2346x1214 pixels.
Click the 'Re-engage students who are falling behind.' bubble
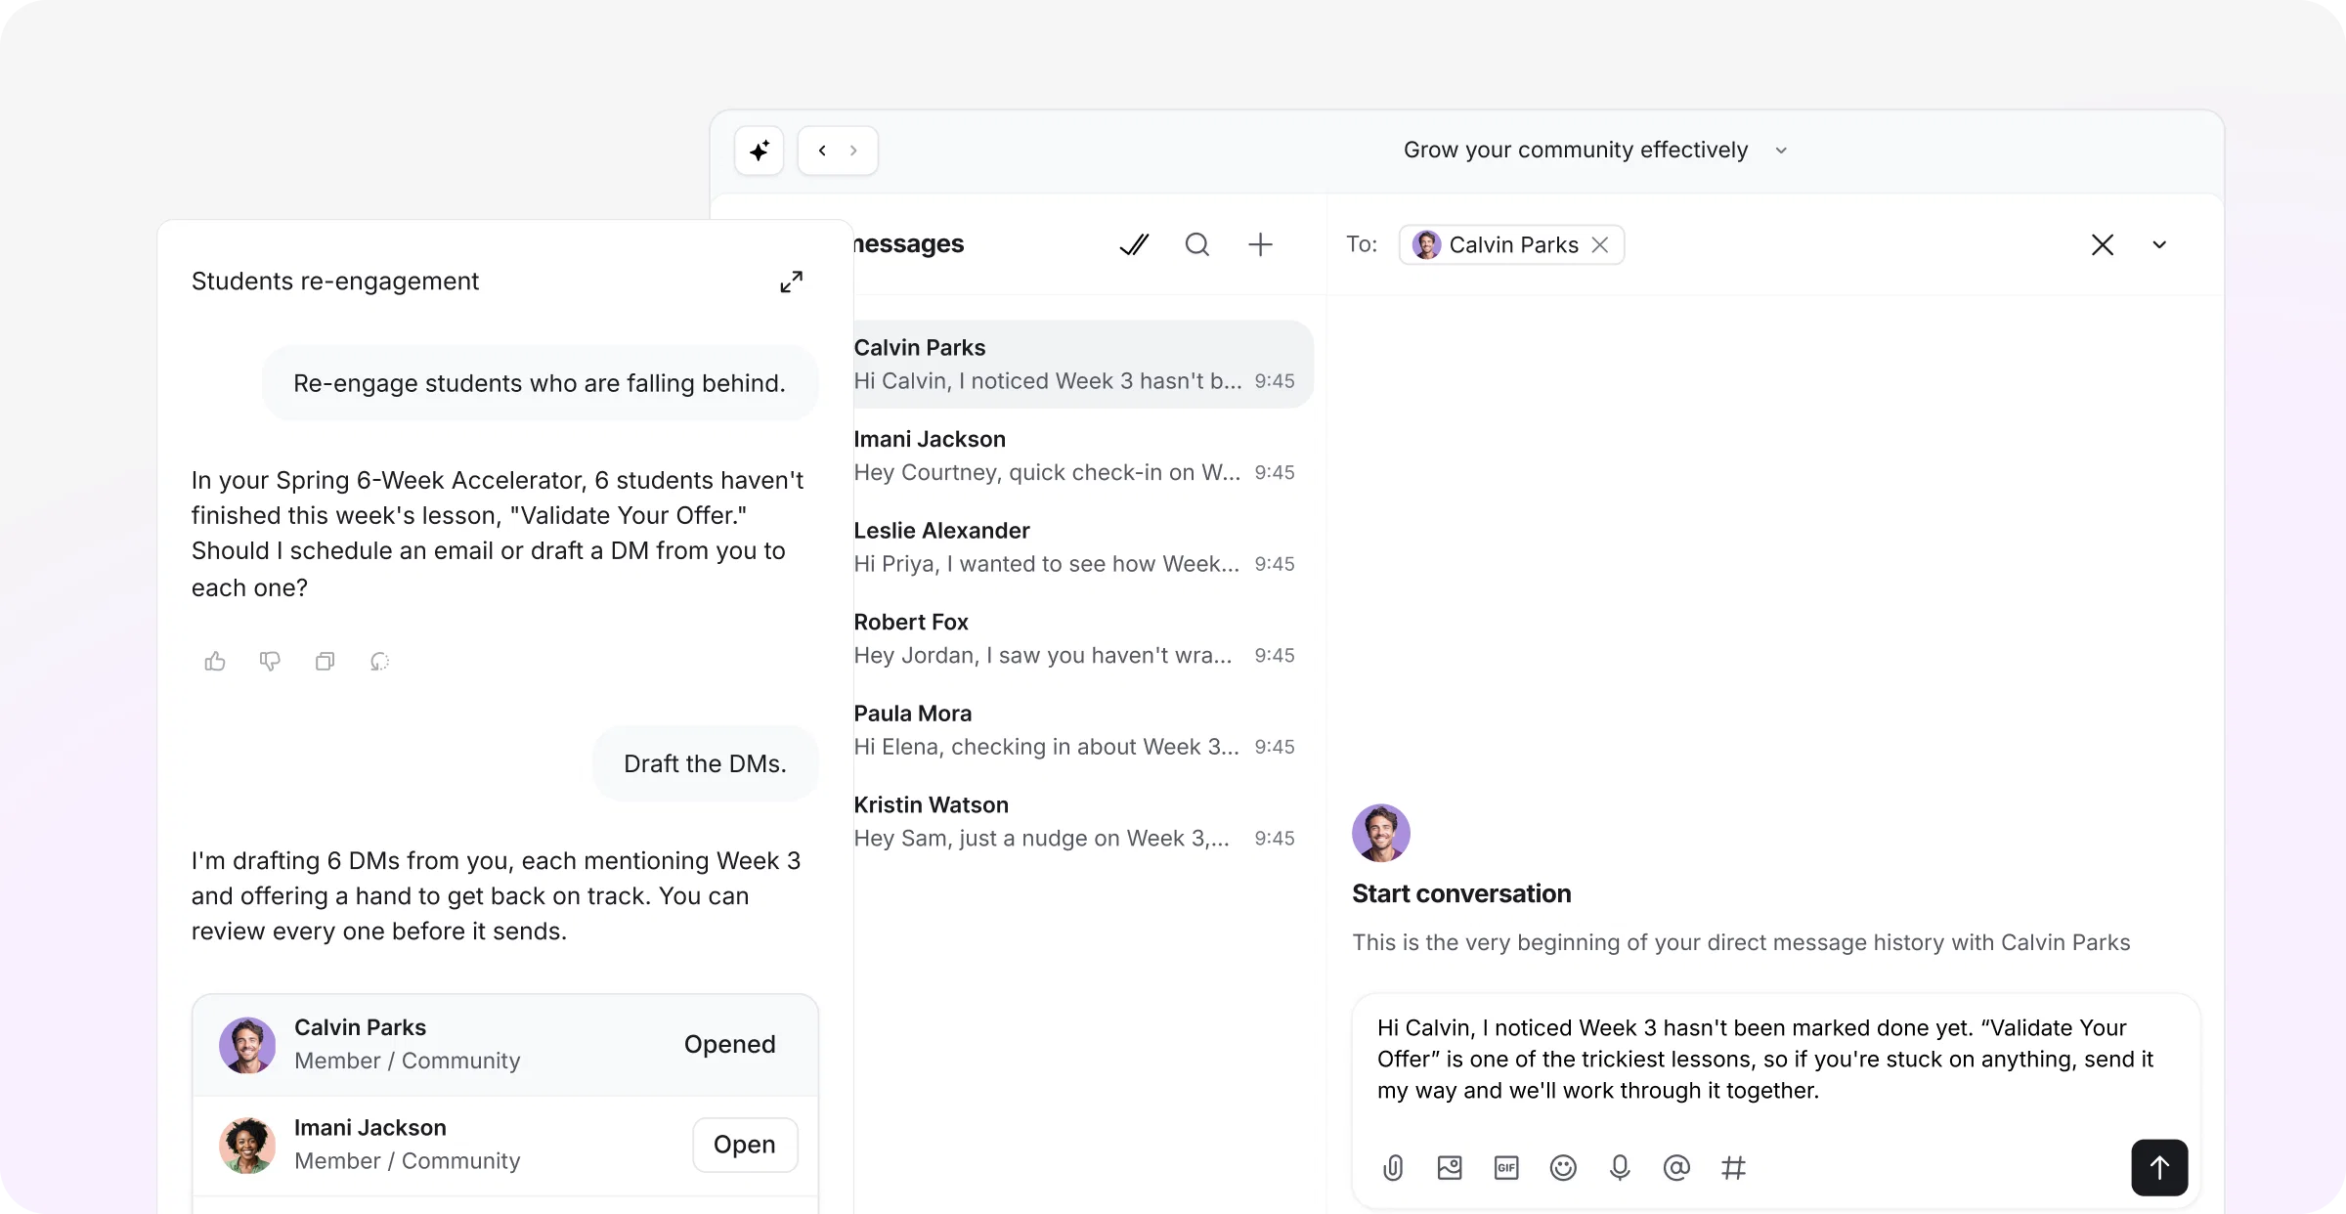point(540,383)
